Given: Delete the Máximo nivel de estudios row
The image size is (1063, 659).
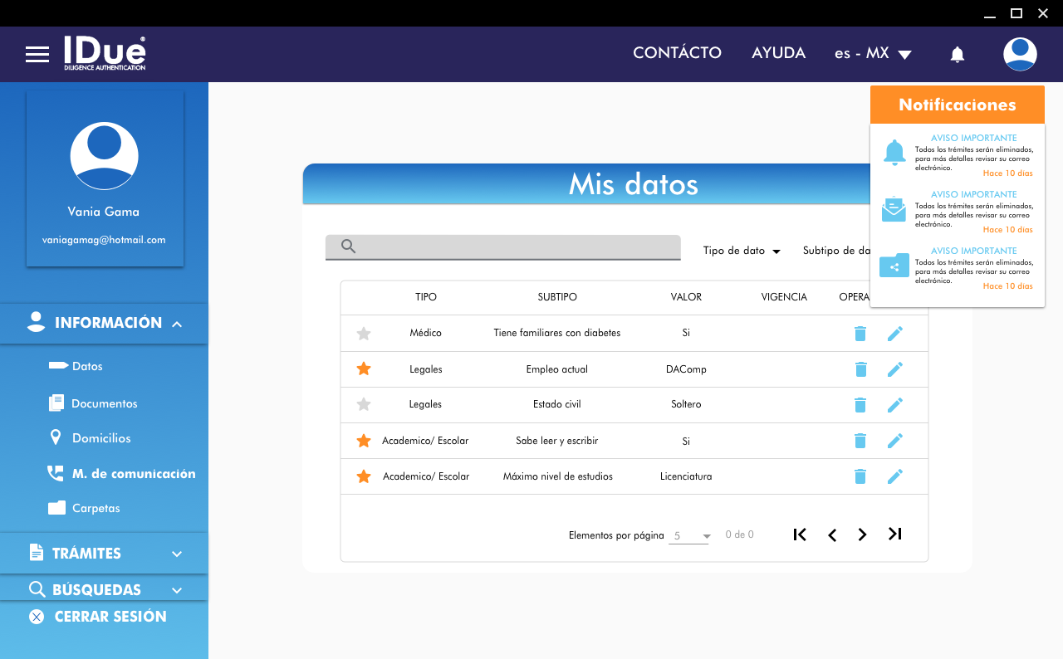Looking at the screenshot, I should tap(860, 476).
